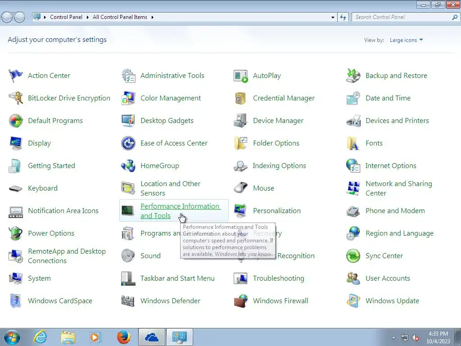461x346 pixels.
Task: Open the Getting Started link
Action: pos(51,166)
